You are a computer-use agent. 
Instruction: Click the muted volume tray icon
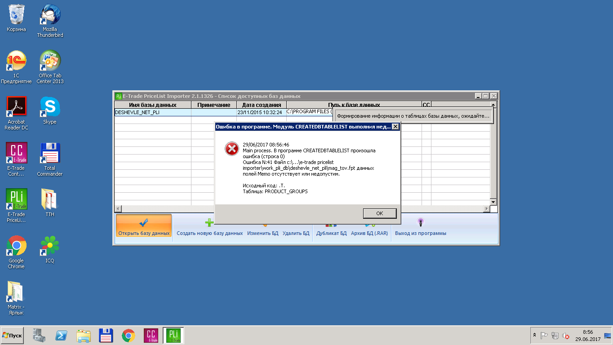566,335
